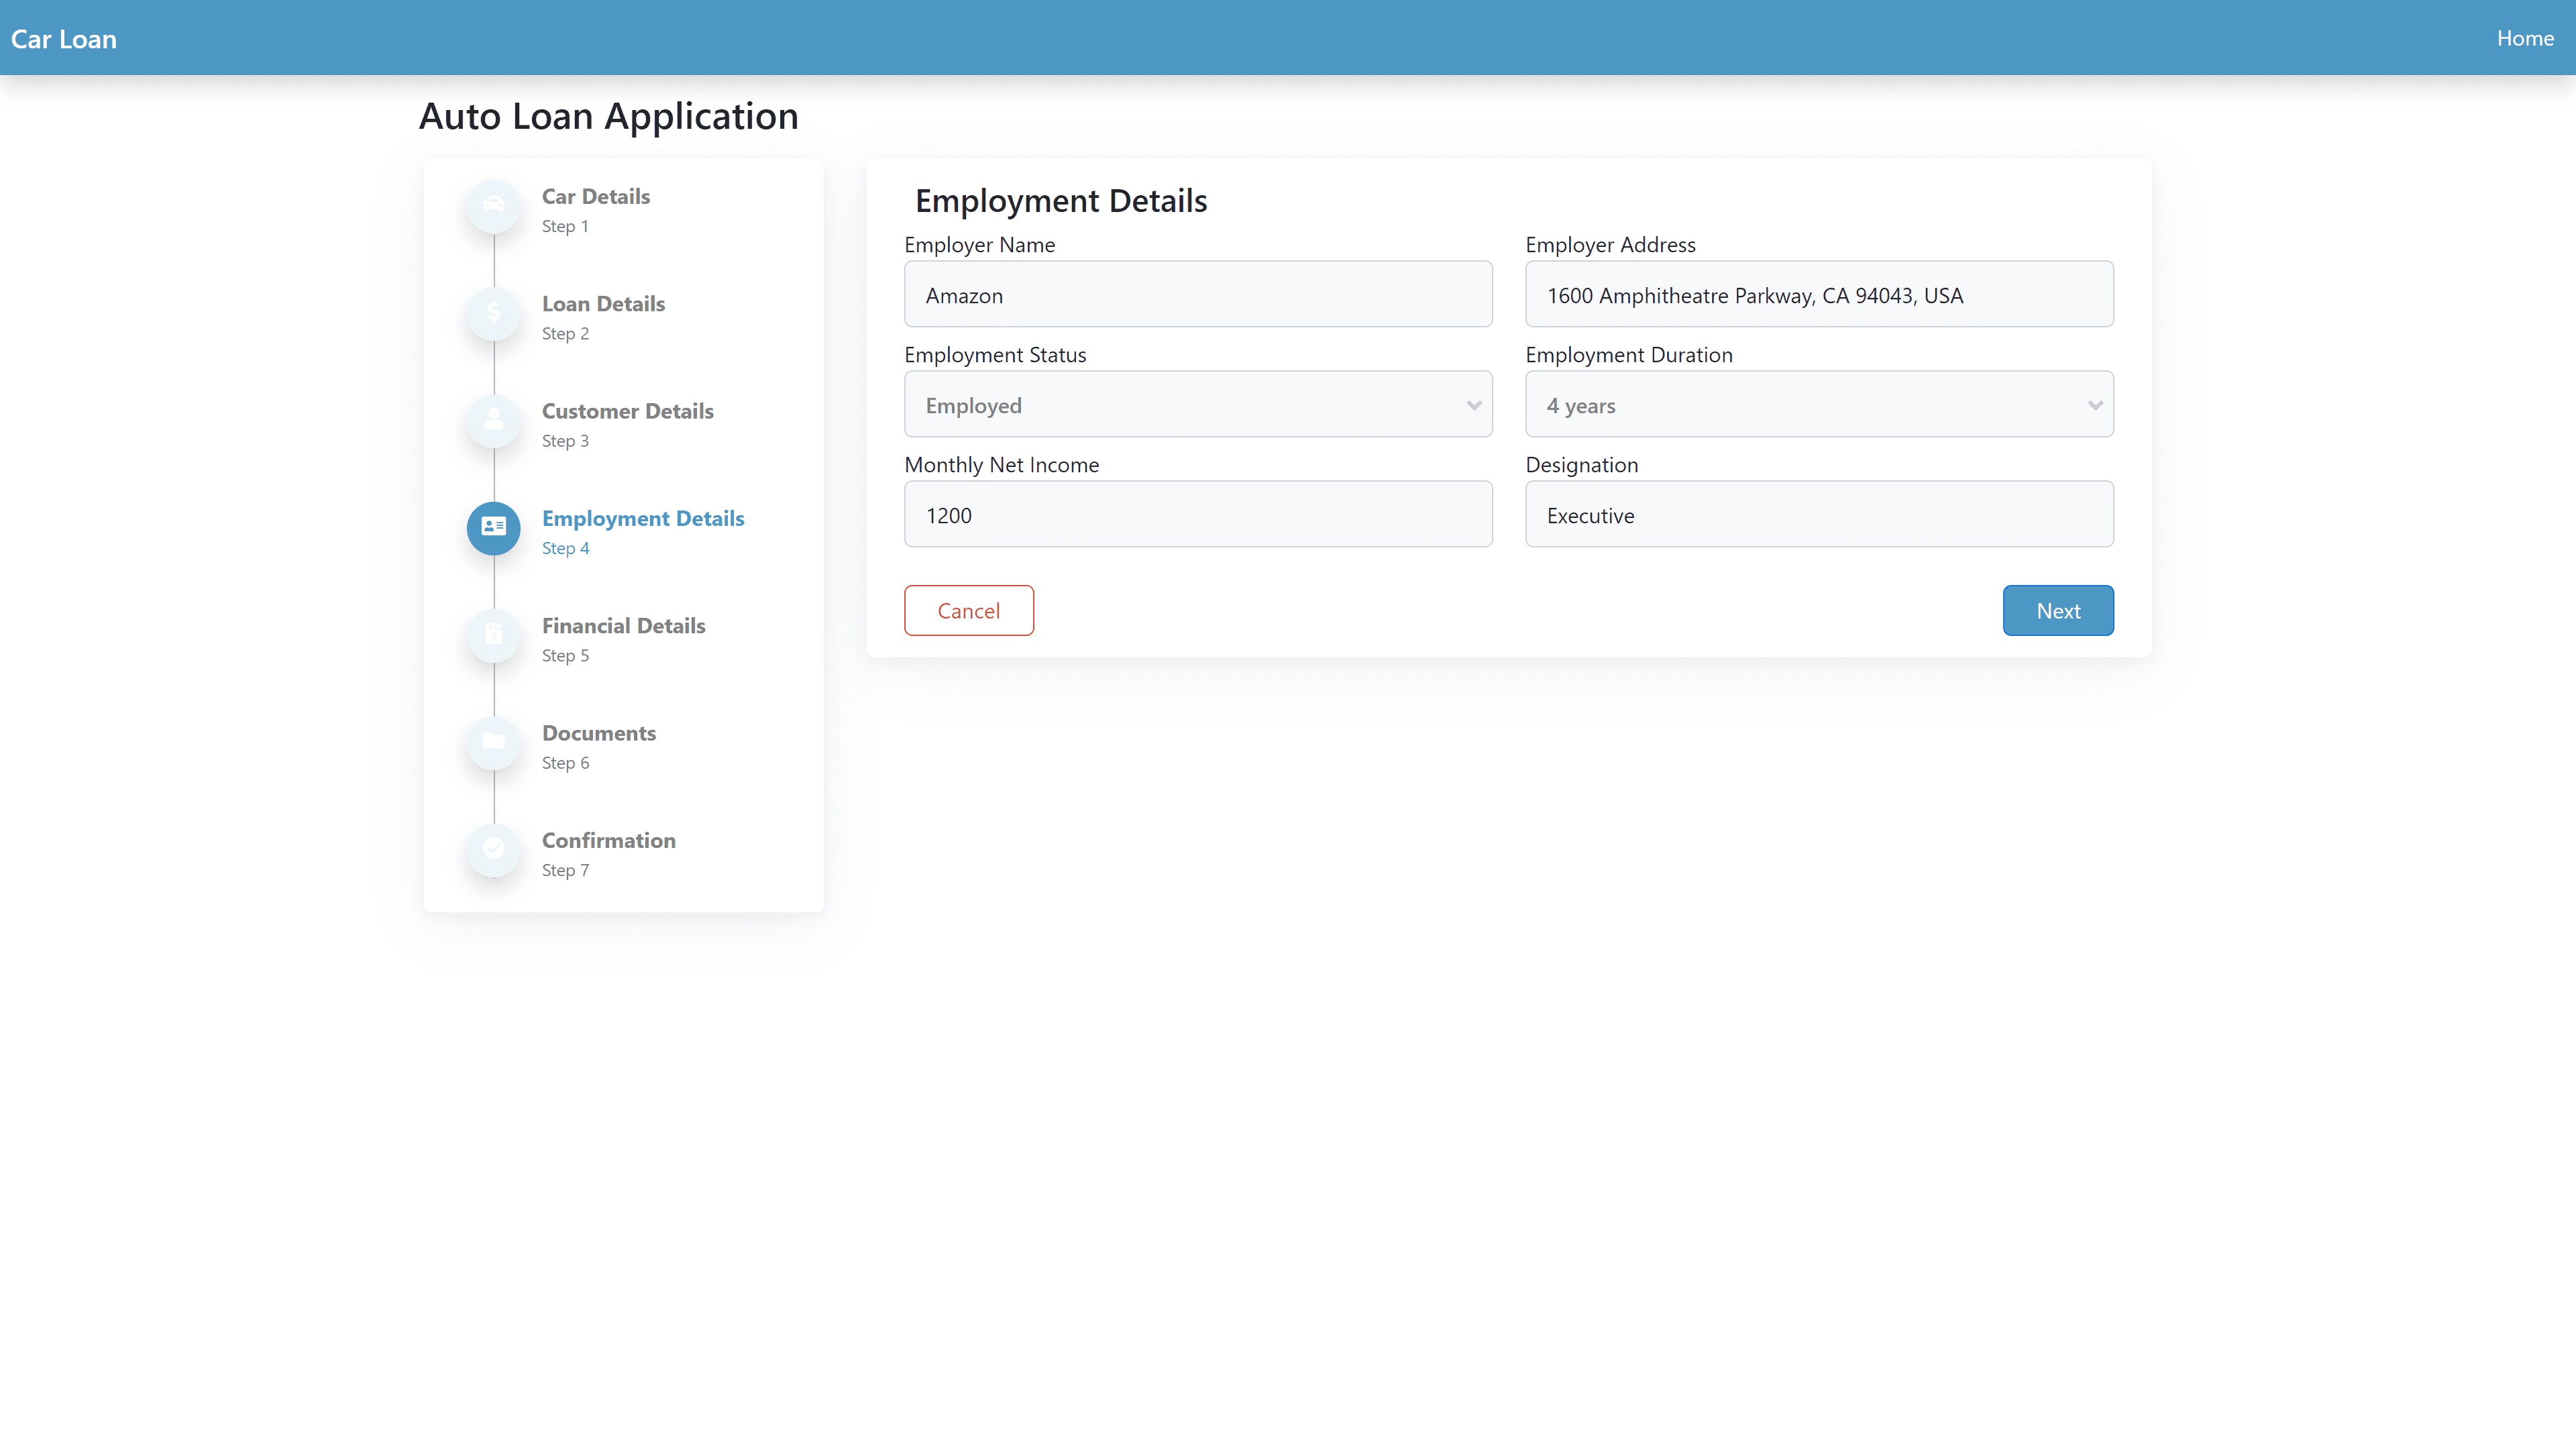2576x1449 pixels.
Task: Go to the Loan Details step label
Action: [x=603, y=304]
